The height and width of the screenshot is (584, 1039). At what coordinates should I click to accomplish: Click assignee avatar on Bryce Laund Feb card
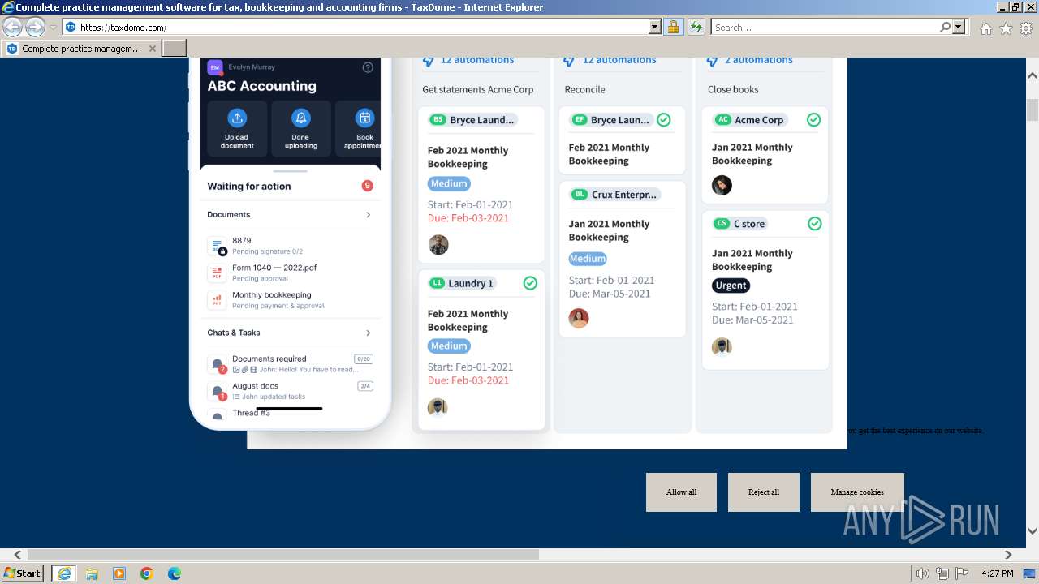[x=438, y=244]
